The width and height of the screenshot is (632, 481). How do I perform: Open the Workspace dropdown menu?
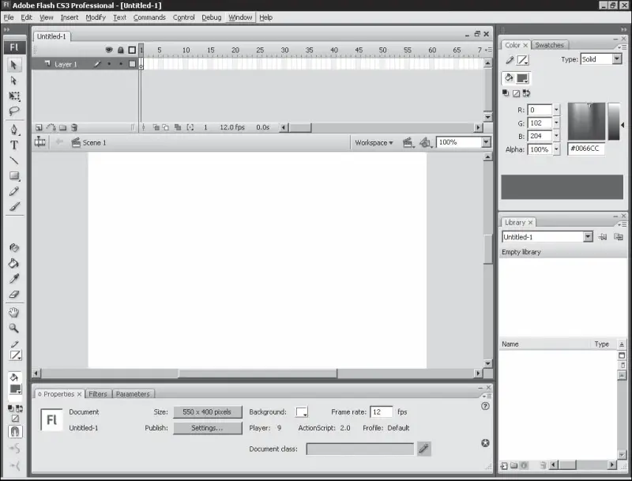click(374, 143)
